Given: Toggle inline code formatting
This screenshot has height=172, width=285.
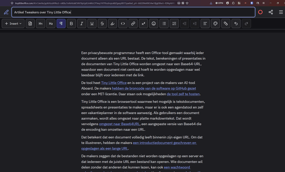Looking at the screenshot, I should [x=123, y=23].
